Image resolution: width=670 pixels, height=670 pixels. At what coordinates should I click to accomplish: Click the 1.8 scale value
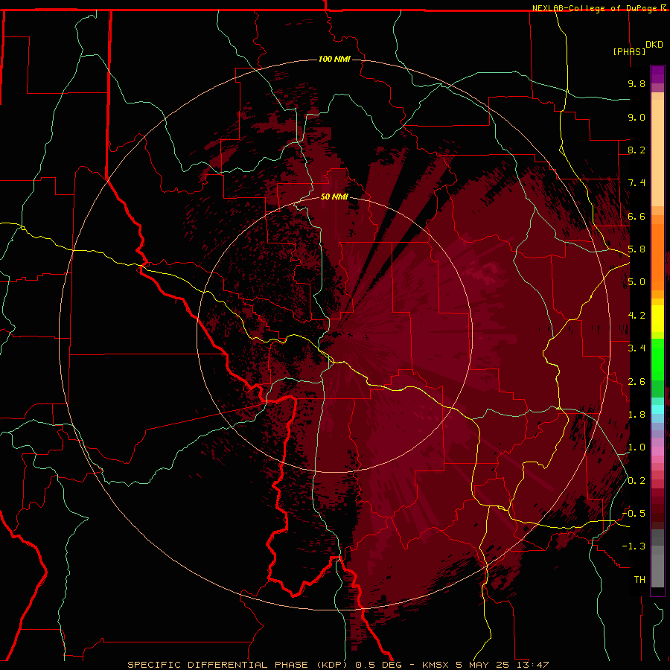(636, 415)
